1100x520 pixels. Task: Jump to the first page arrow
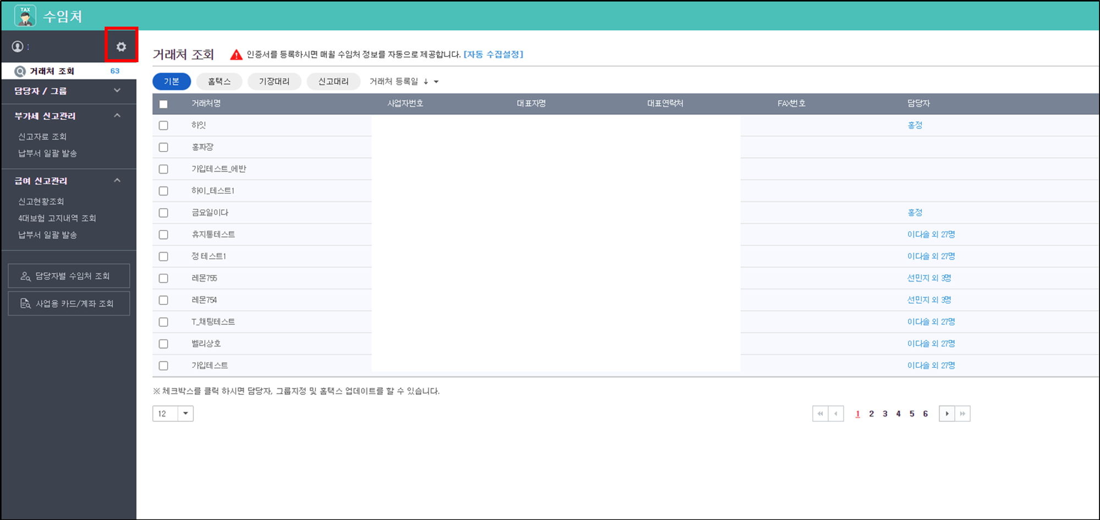(x=820, y=413)
